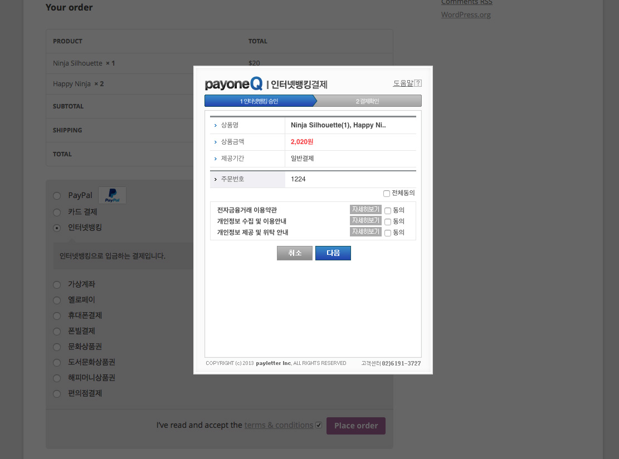Click the 제공기간 row label
This screenshot has height=459, width=619.
[232, 159]
